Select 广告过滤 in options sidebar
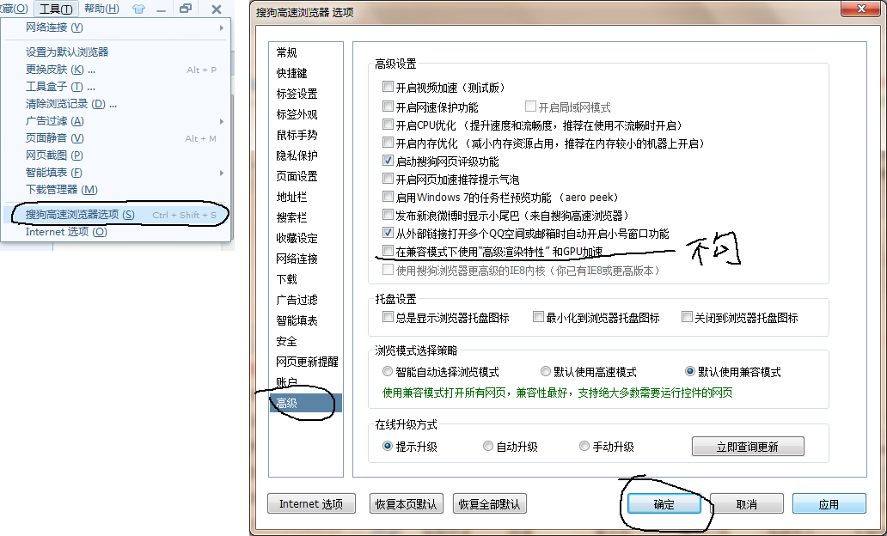This screenshot has width=887, height=536. [x=306, y=301]
